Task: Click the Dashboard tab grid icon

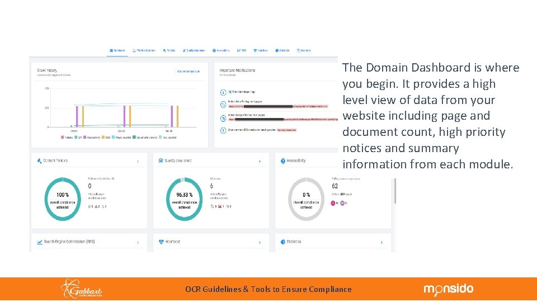Action: 111,50
